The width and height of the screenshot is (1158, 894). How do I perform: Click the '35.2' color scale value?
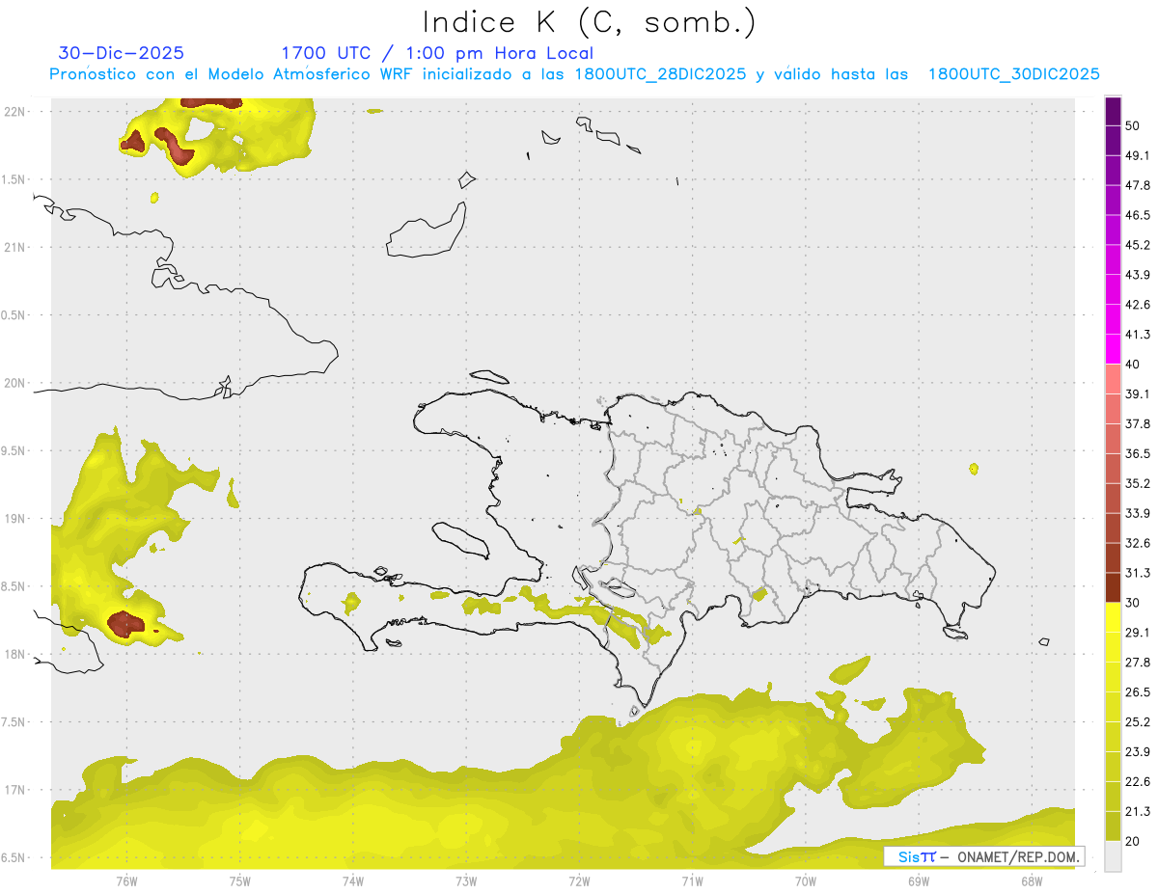pos(1138,483)
